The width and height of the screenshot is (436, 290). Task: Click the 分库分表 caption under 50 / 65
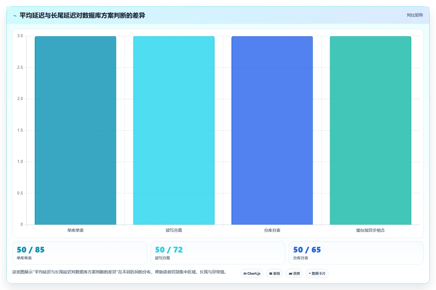click(300, 258)
